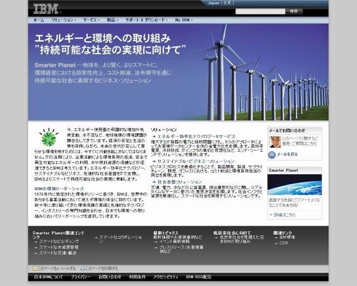Click このページをe-メールする link

coord(57,269)
